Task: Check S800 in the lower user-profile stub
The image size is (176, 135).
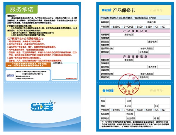Action: pyautogui.click(x=136, y=110)
